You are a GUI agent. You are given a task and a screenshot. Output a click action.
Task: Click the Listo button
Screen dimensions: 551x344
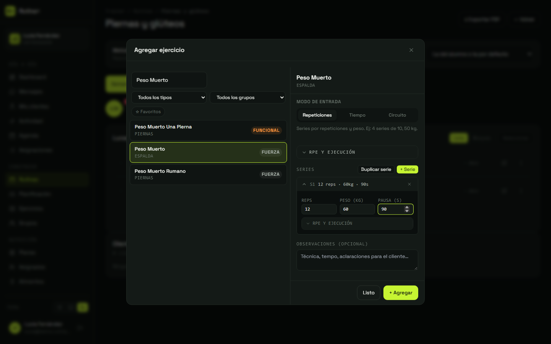pyautogui.click(x=368, y=293)
